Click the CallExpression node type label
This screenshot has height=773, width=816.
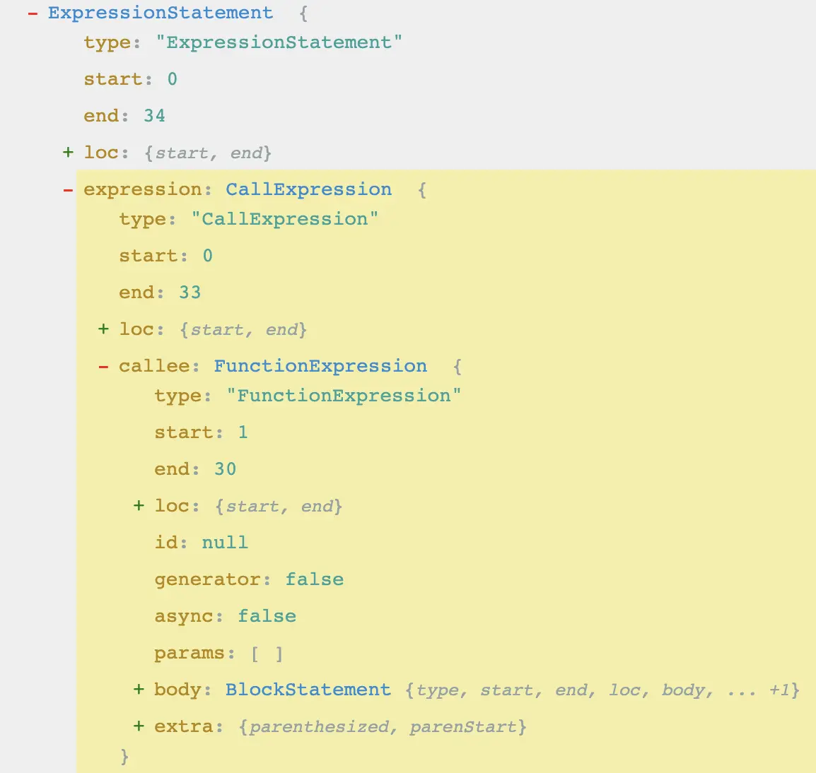pos(308,189)
